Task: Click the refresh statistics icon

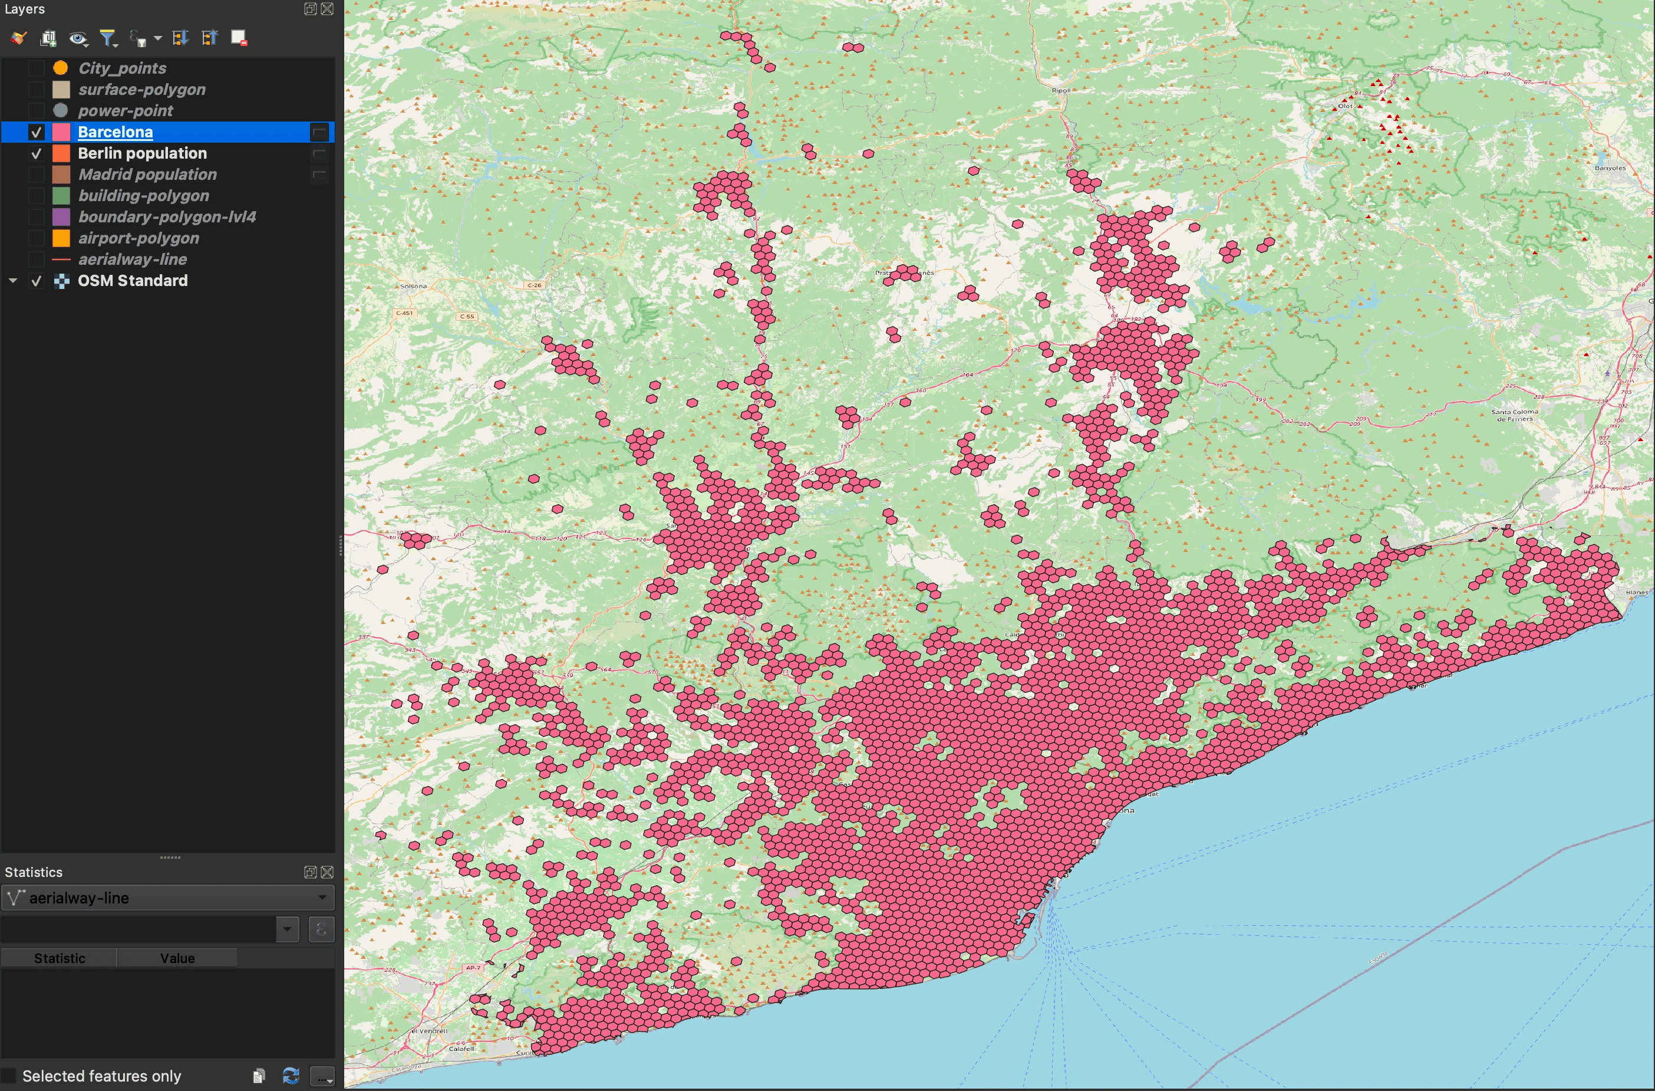Action: coord(291,1076)
